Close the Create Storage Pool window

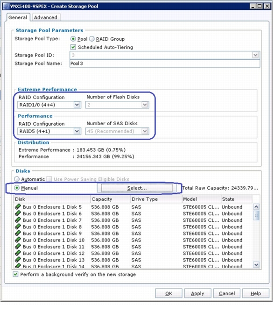267,6
